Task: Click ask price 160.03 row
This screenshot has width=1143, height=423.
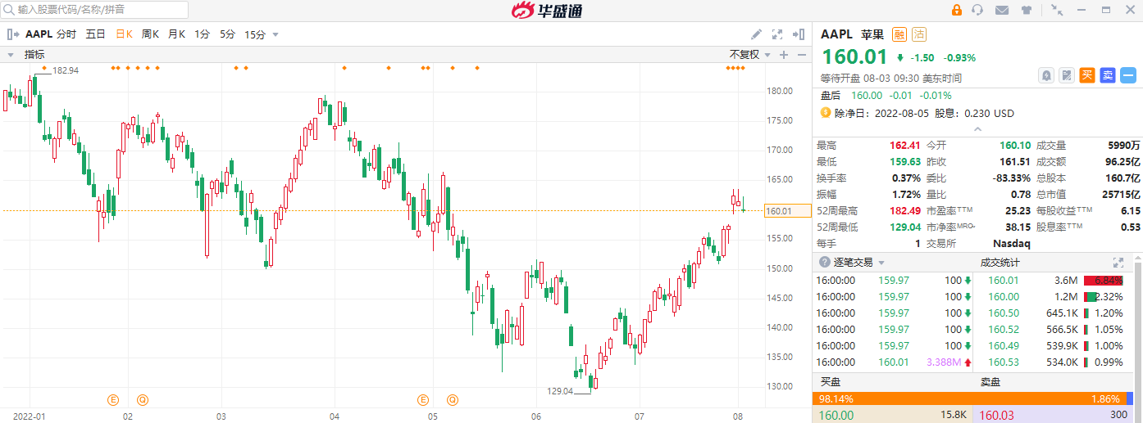Action: point(1054,415)
